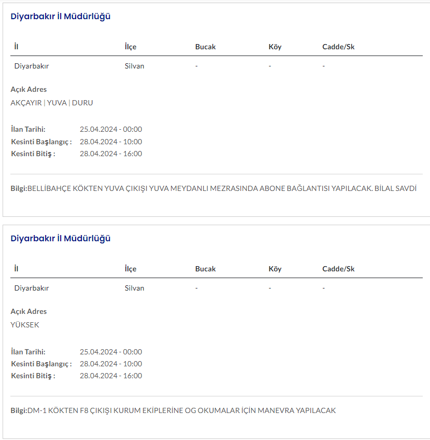Click the Bilgi note mentioning BELLİBAHÇE KÖKTEN

213,188
